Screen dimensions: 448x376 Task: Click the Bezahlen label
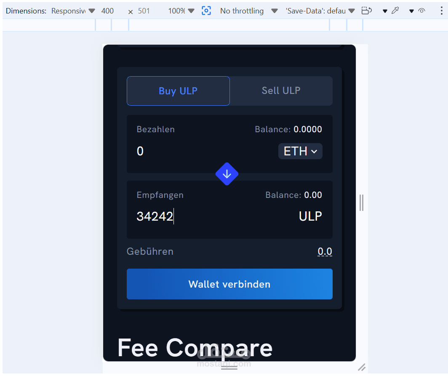point(156,129)
